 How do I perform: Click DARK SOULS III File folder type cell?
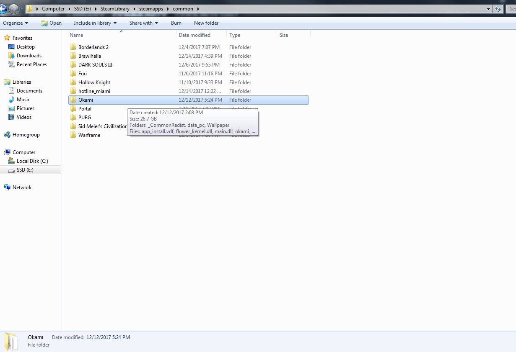point(240,65)
